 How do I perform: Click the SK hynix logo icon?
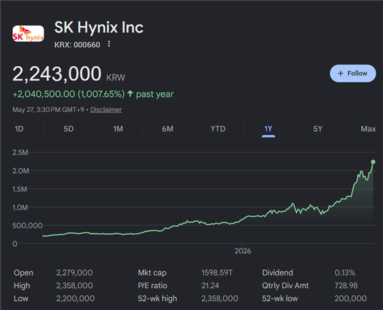pos(28,33)
